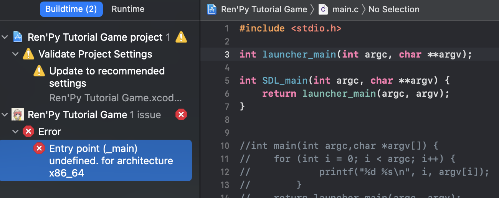Click the closing brace on line 7

[x=242, y=107]
